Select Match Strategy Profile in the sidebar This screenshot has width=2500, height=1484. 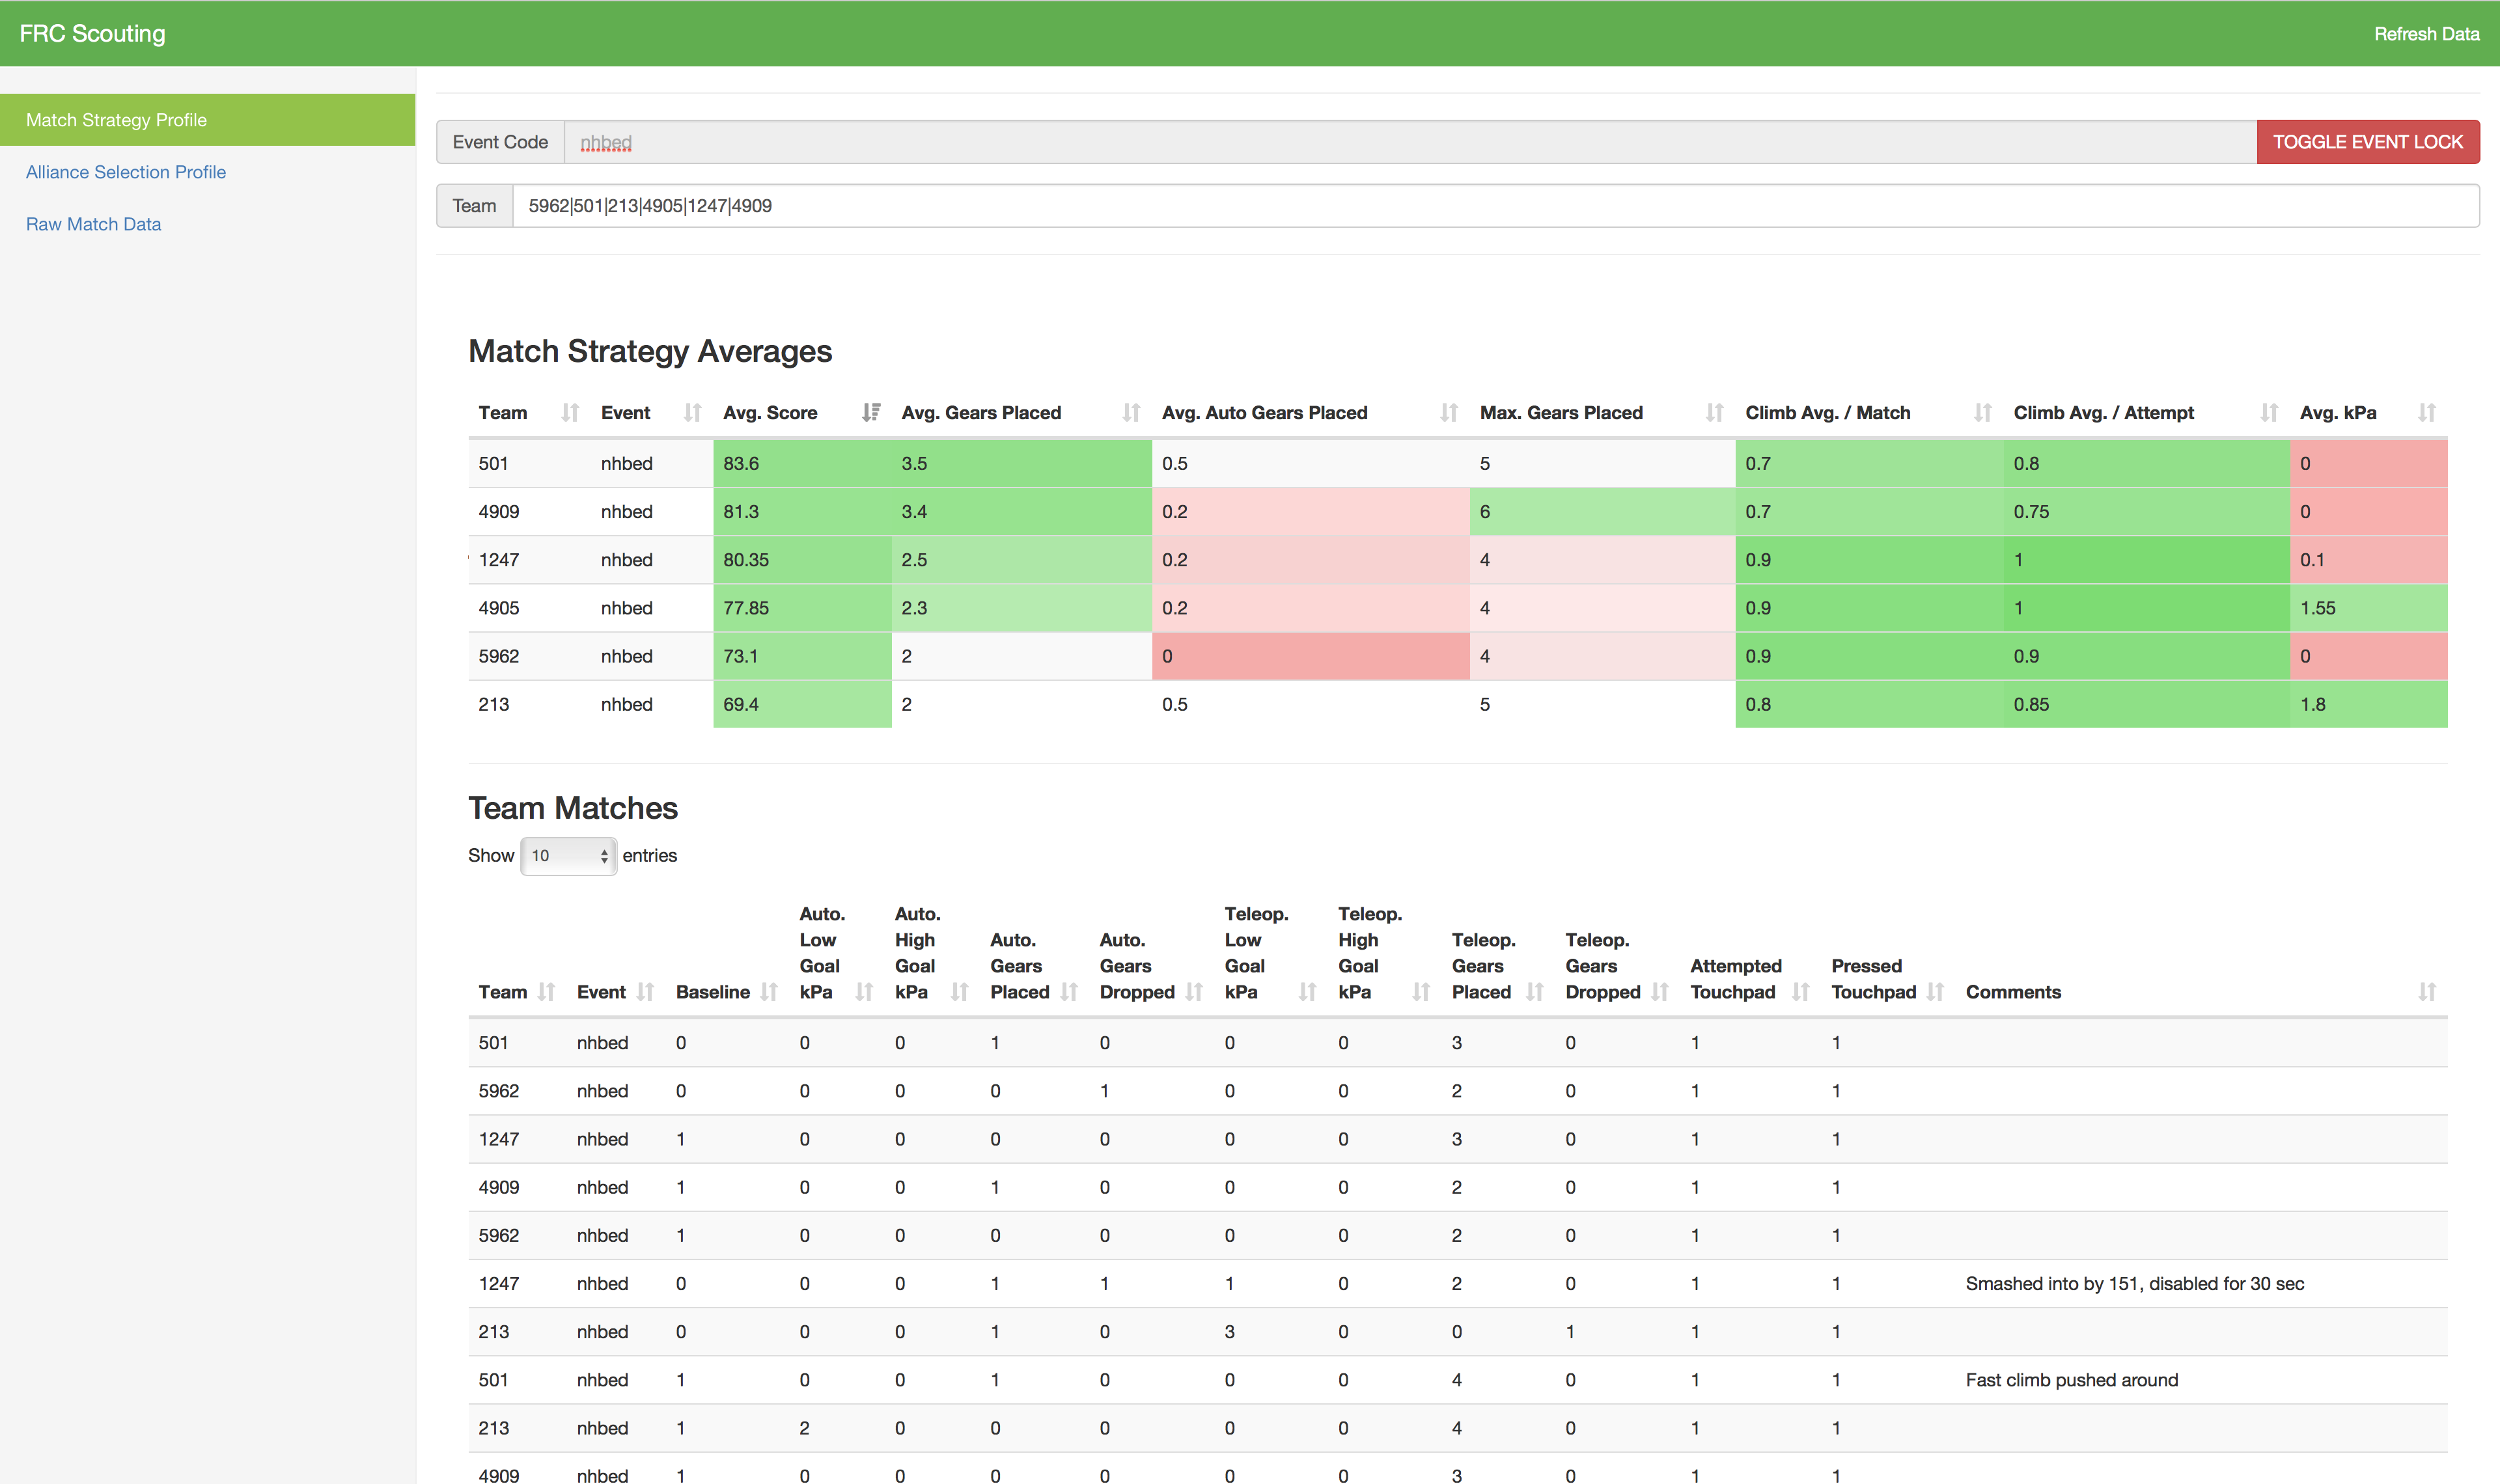116,119
